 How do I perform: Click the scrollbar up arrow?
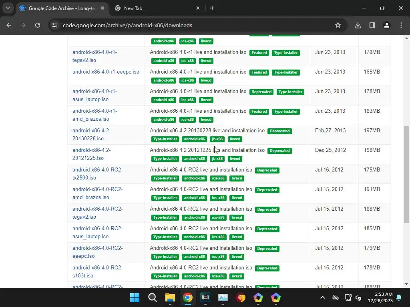406,38
